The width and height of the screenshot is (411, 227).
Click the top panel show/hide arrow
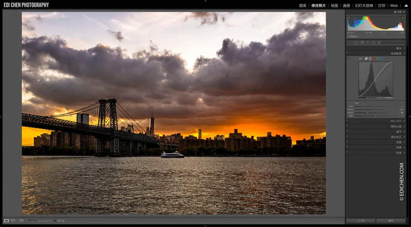(x=205, y=1)
